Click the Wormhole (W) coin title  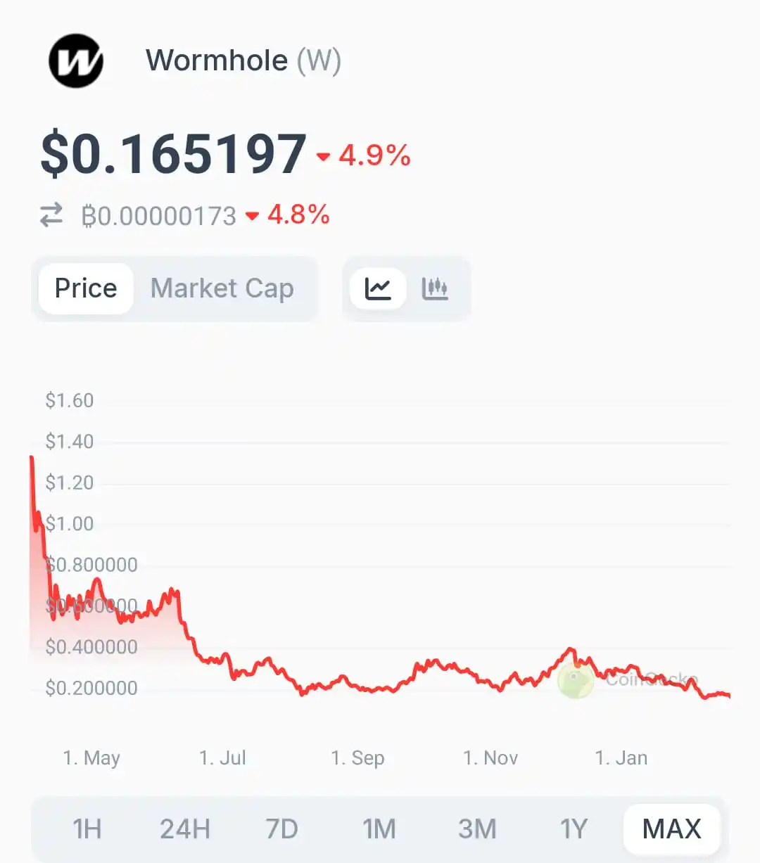pyautogui.click(x=243, y=60)
